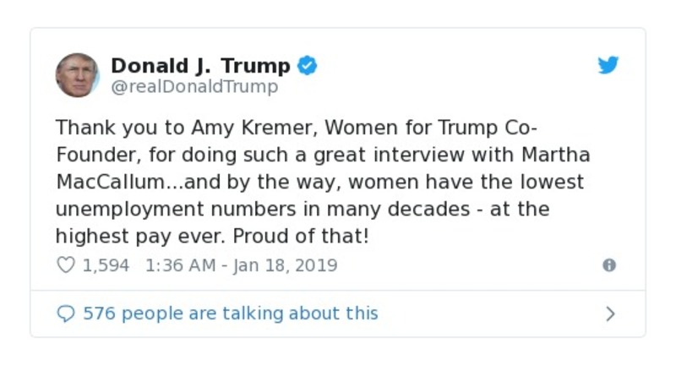Click "576 people are talking about this"
This screenshot has width=676, height=365.
(x=230, y=313)
